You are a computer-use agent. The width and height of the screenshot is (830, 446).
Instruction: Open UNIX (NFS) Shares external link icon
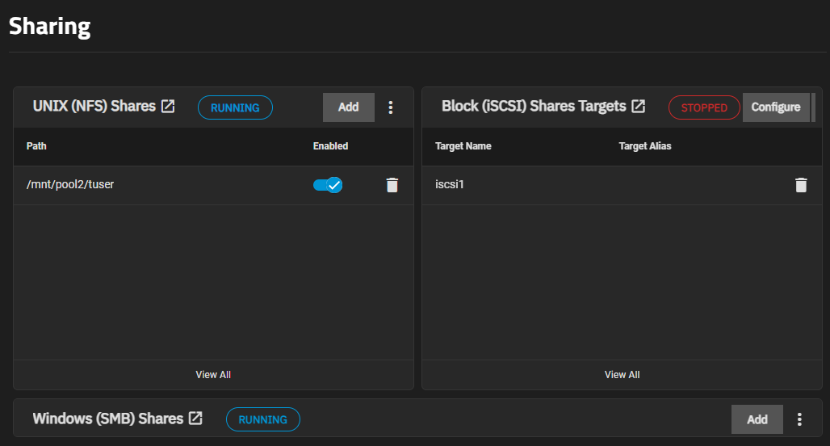coord(168,107)
